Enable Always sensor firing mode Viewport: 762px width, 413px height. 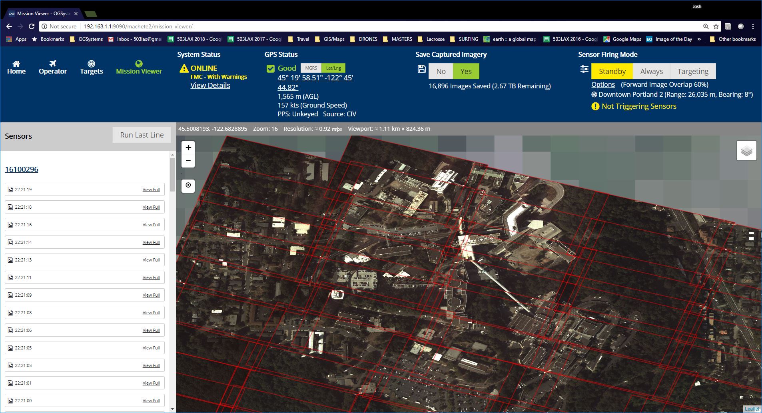[651, 71]
